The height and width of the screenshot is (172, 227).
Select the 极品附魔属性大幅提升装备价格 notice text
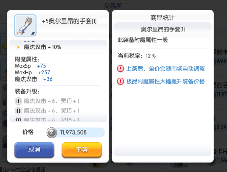click(x=165, y=81)
